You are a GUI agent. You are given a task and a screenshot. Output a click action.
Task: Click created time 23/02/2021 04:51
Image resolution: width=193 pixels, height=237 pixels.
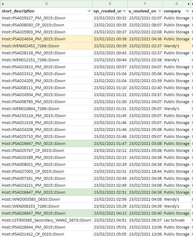click(x=110, y=220)
